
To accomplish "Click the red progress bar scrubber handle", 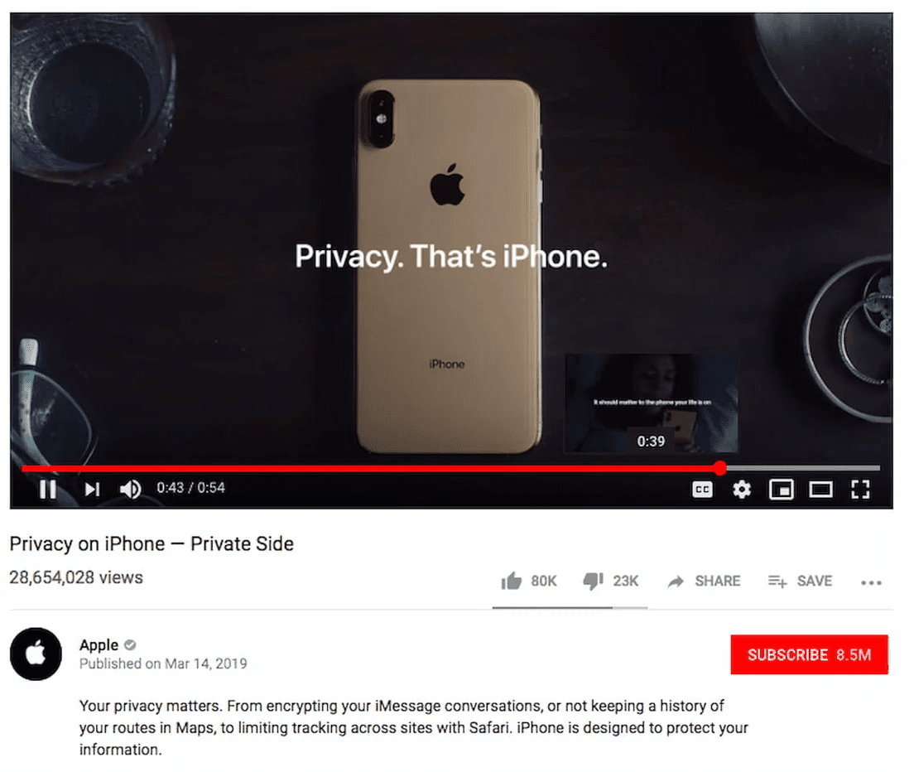I will [720, 468].
